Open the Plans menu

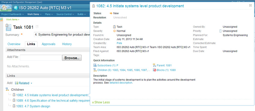49,14
